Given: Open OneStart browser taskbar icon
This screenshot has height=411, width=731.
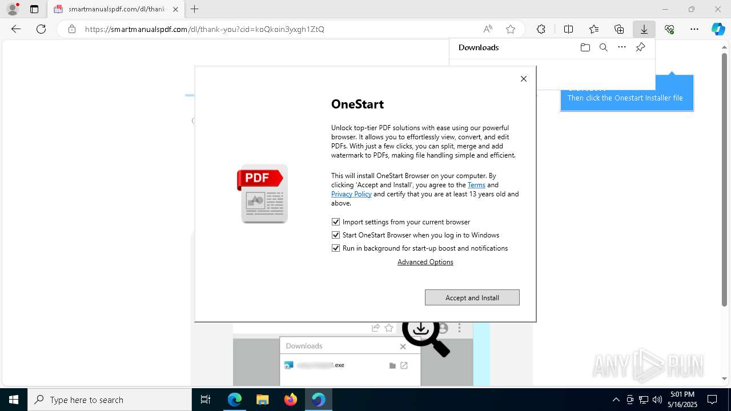Looking at the screenshot, I should pos(318,400).
